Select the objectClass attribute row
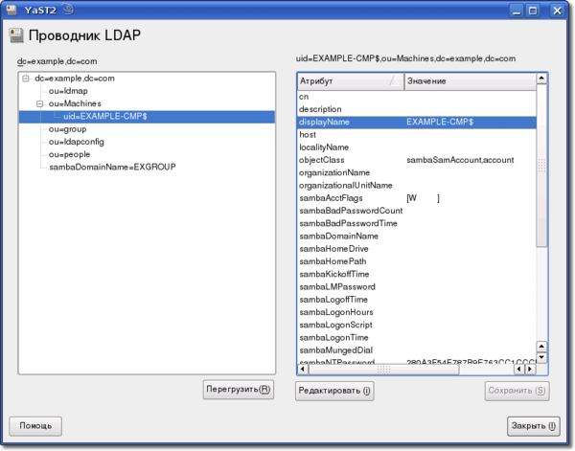This screenshot has height=451, width=575. [x=322, y=160]
